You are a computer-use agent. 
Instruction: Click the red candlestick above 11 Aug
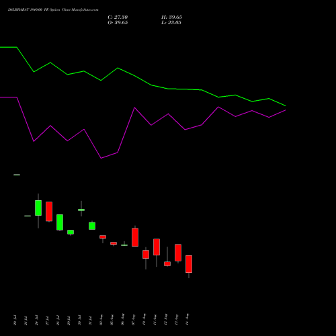(157, 247)
